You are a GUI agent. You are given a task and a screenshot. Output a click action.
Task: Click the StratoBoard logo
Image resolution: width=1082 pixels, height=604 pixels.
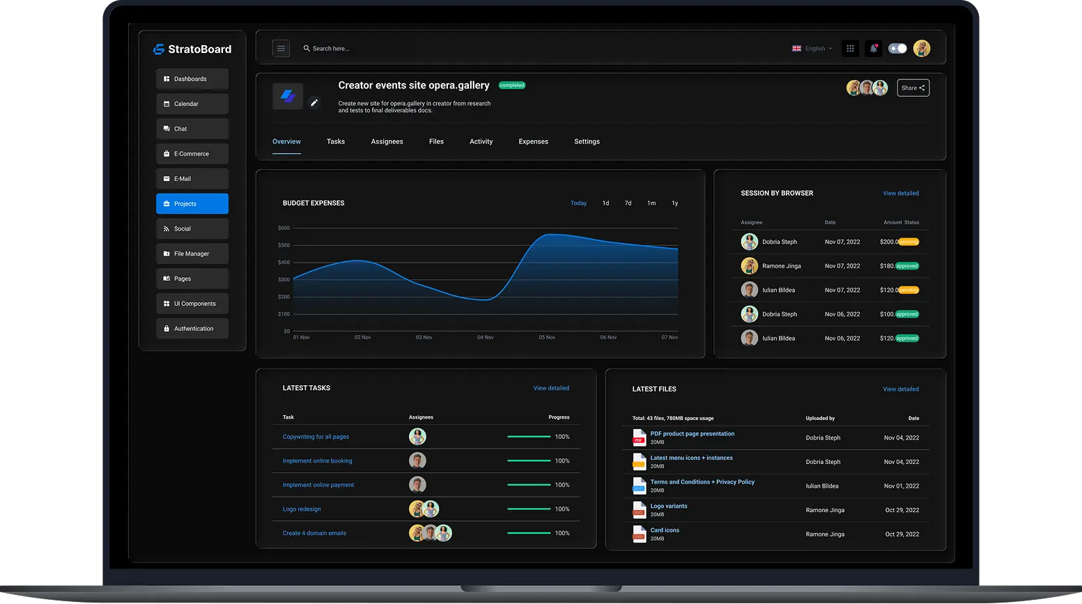(192, 49)
